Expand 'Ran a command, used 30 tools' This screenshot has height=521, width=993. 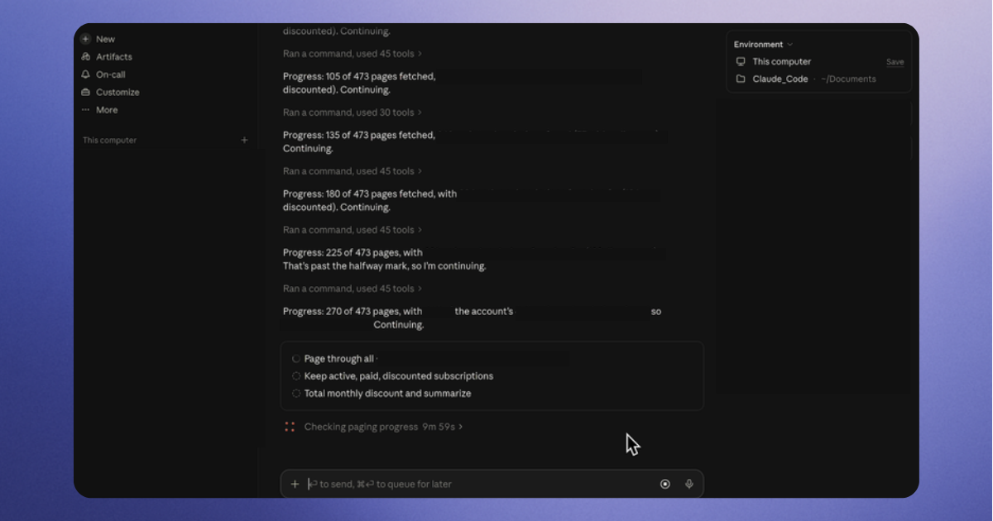tap(353, 112)
